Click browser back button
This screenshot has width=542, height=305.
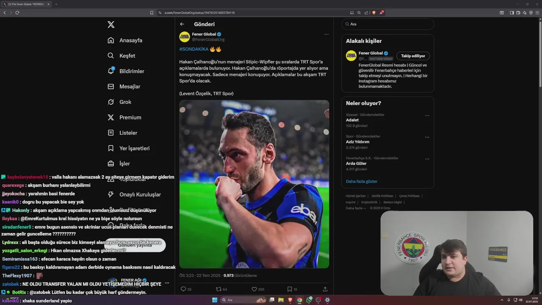5,13
